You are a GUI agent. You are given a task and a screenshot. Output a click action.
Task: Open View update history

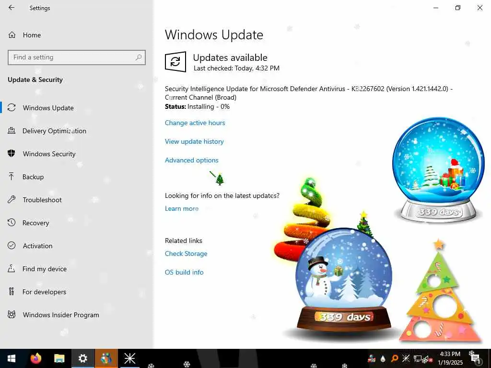coord(194,141)
